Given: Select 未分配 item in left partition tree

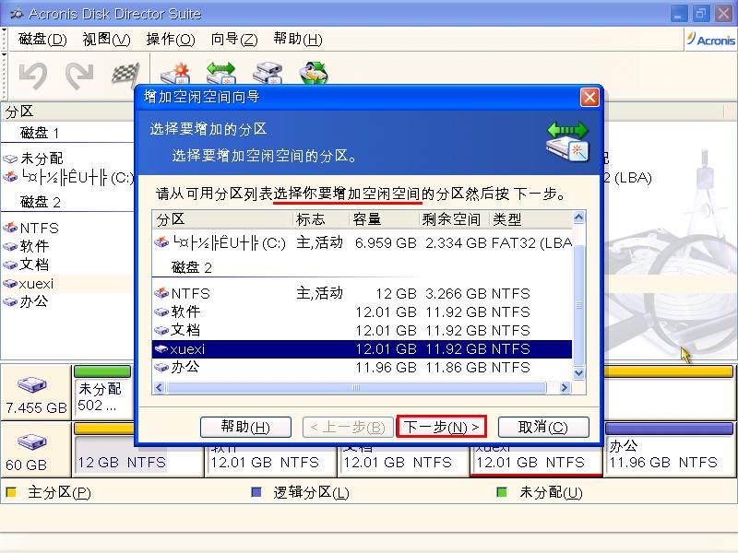Looking at the screenshot, I should tap(33, 159).
